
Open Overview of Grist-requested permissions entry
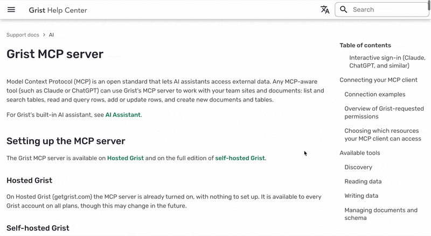click(x=384, y=112)
